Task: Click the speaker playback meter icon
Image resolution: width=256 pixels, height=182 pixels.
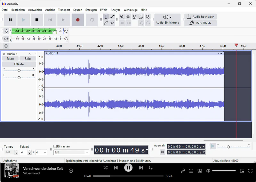Action: coord(6,39)
